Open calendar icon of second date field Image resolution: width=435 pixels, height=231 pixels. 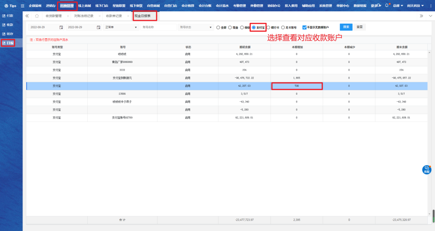pos(99,27)
